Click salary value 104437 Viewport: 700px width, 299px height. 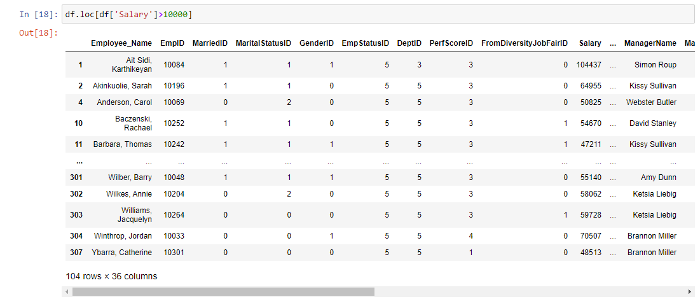click(x=589, y=65)
